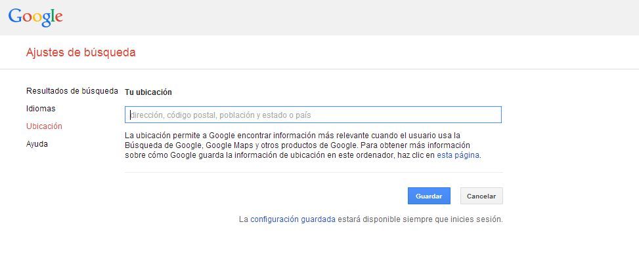
Task: Click the 'Ajustes de búsqueda' heading
Action: click(x=81, y=52)
